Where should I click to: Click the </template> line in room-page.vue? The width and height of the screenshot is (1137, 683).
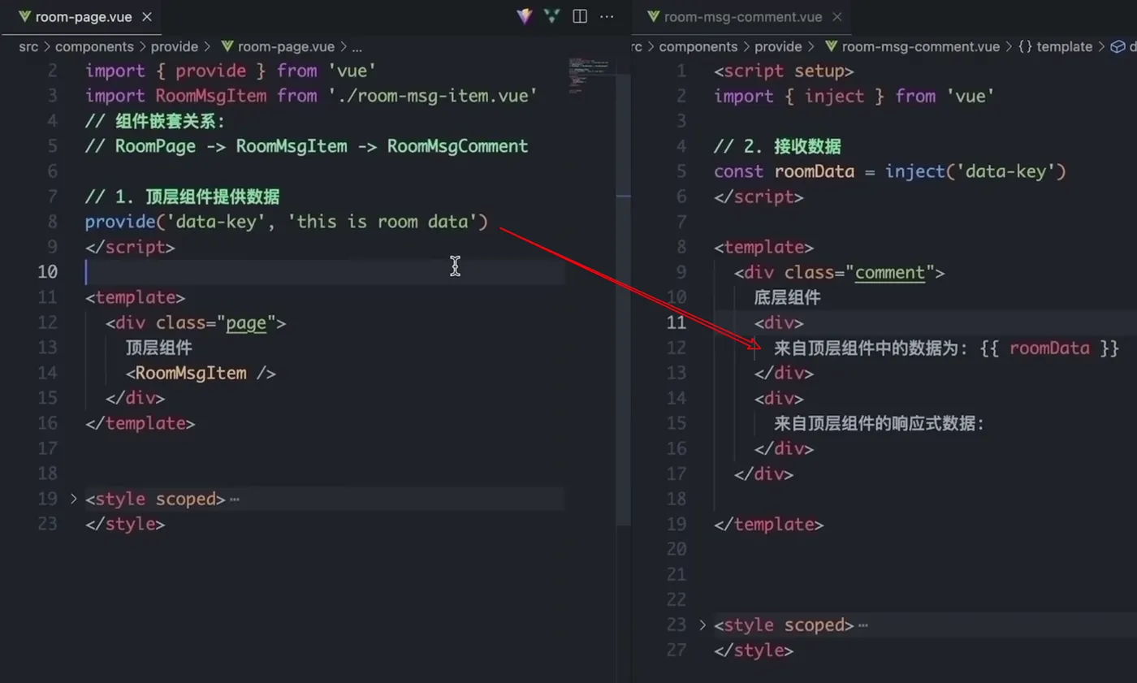click(141, 423)
